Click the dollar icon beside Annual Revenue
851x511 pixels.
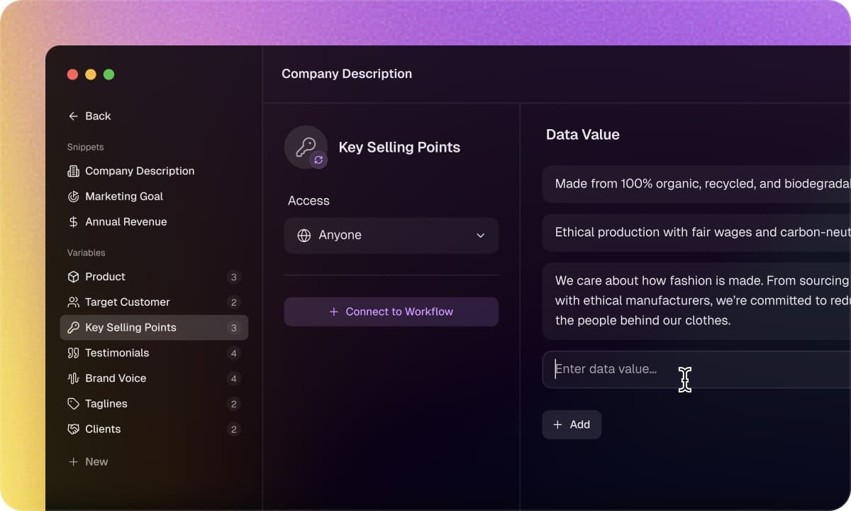tap(74, 221)
